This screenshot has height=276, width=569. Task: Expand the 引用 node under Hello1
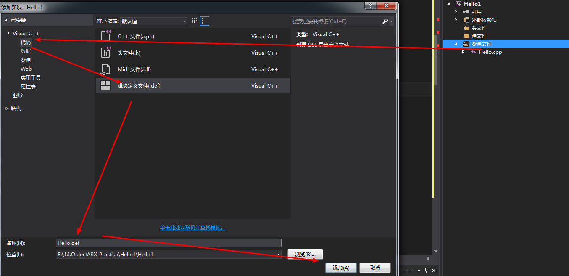(456, 11)
